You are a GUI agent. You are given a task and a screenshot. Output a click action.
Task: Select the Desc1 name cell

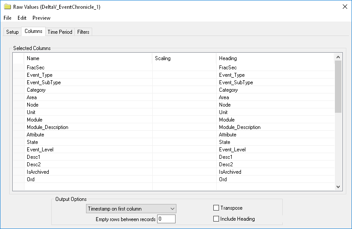(x=88, y=157)
